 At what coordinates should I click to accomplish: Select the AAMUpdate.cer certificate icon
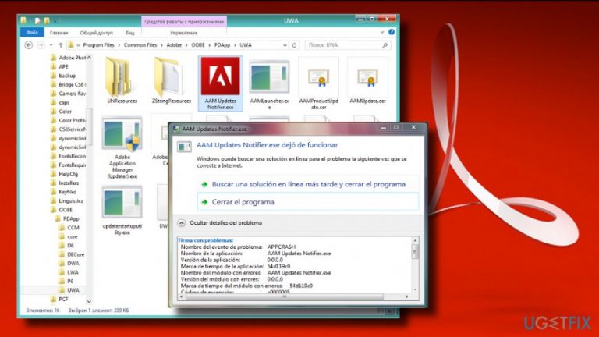click(x=367, y=77)
